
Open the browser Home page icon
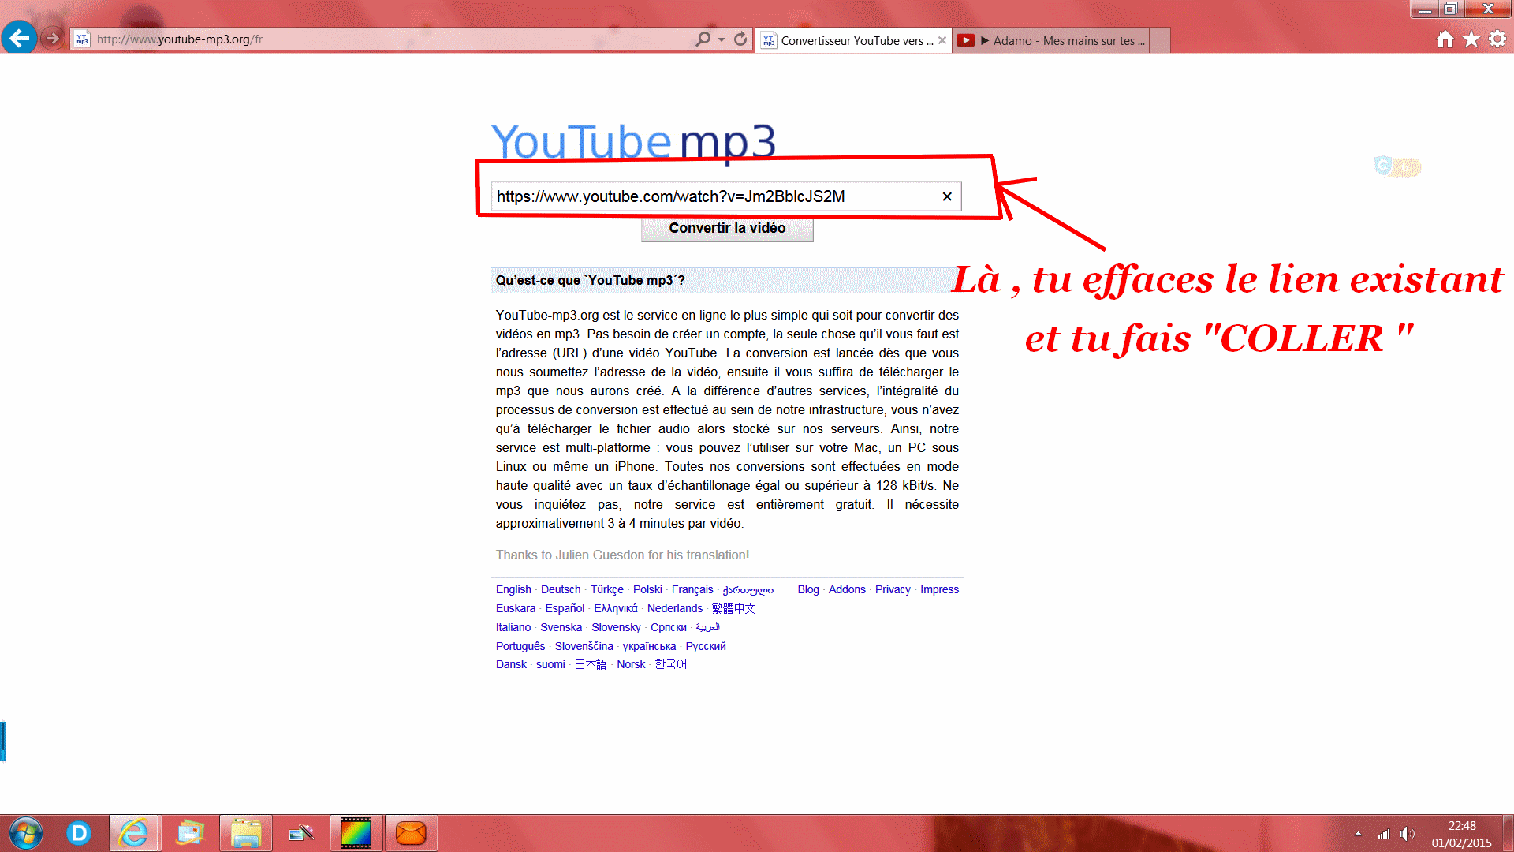pyautogui.click(x=1445, y=39)
